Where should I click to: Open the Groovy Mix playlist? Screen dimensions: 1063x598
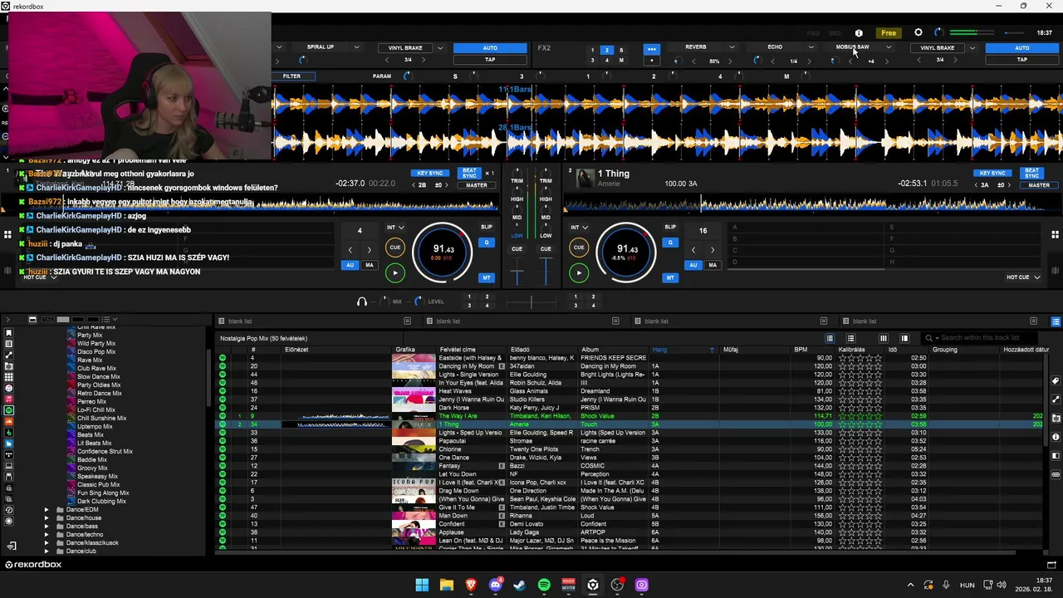tap(92, 468)
